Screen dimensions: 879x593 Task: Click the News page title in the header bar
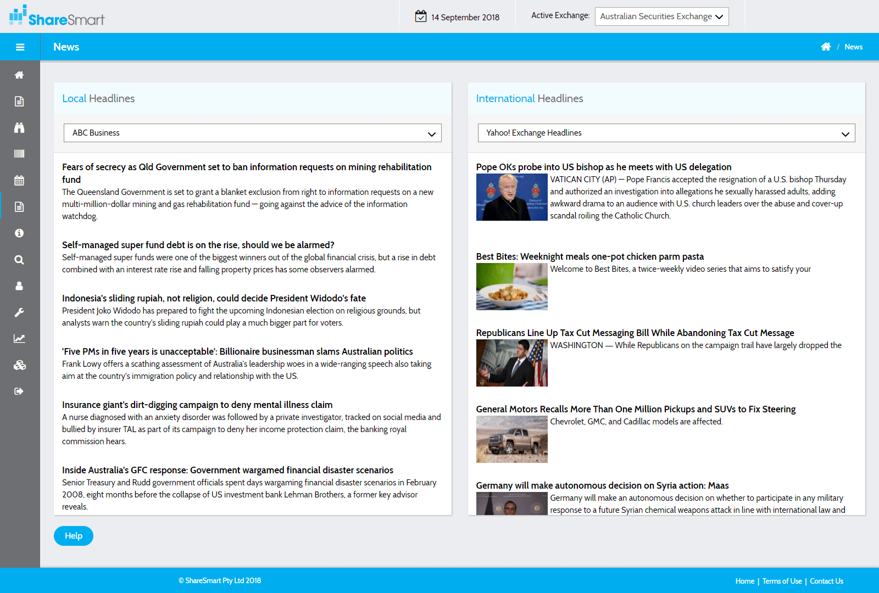pyautogui.click(x=66, y=47)
